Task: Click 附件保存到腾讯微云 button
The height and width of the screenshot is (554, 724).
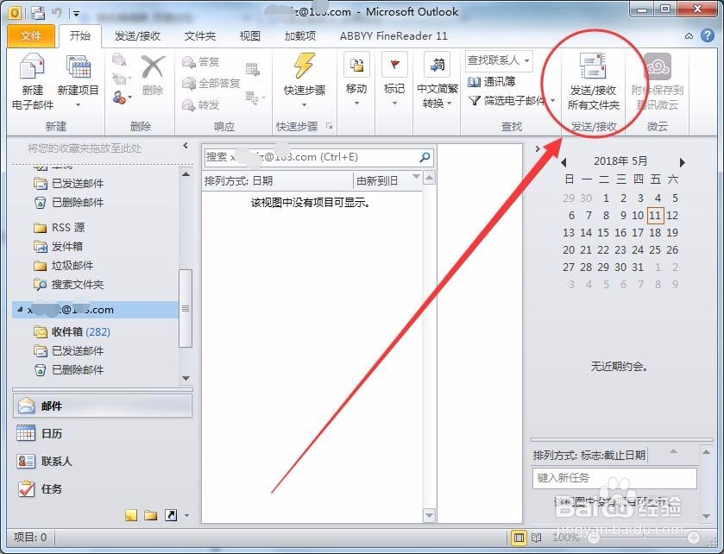Action: pyautogui.click(x=657, y=82)
